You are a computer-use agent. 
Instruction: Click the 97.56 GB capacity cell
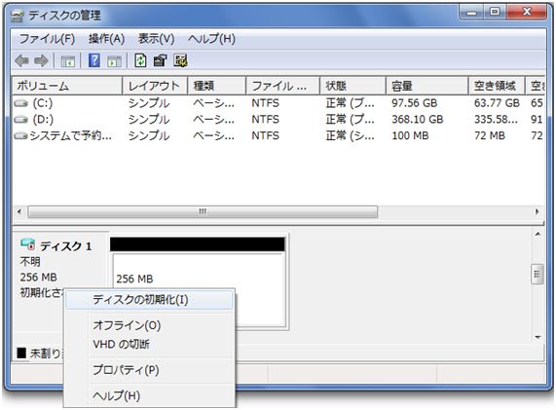pos(414,103)
